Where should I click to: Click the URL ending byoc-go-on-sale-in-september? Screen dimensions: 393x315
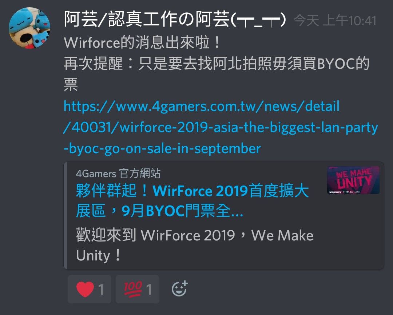point(162,148)
